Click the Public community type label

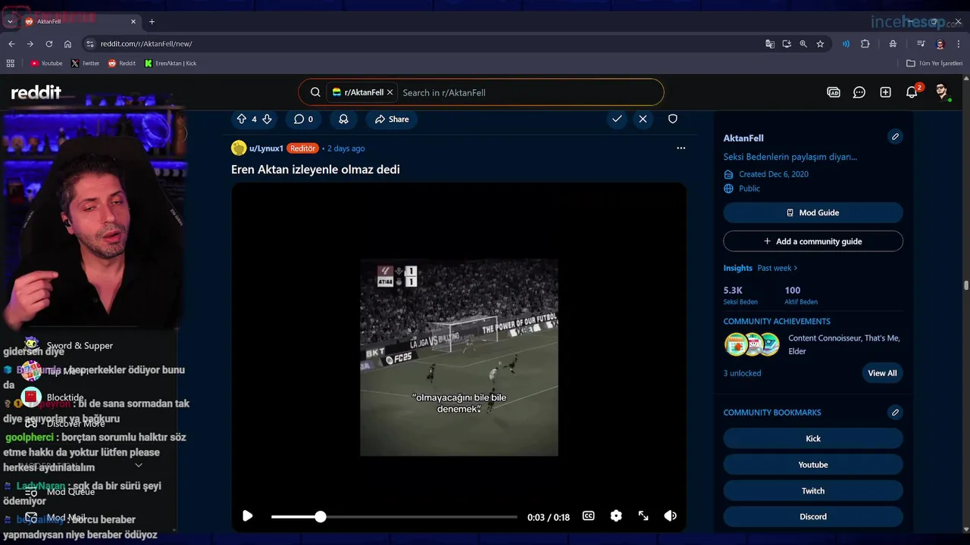coord(749,188)
